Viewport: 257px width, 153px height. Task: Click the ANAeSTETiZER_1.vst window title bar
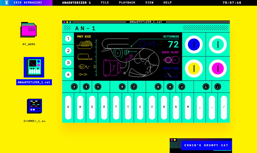point(146,22)
